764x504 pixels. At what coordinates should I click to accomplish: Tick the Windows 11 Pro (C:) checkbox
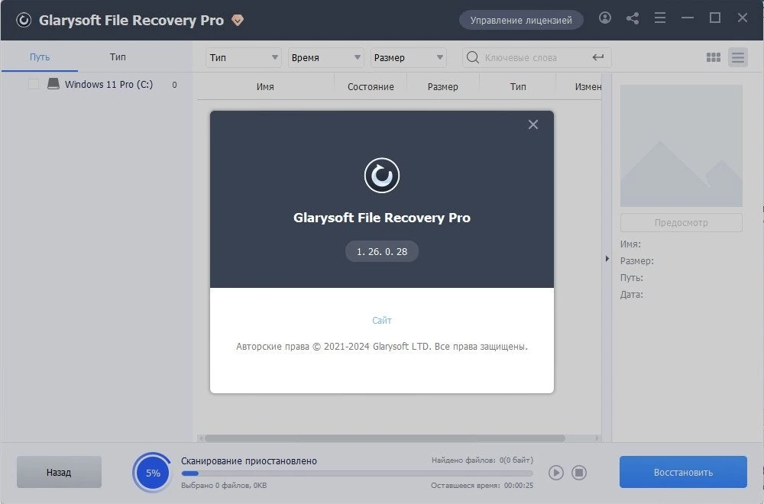(34, 84)
